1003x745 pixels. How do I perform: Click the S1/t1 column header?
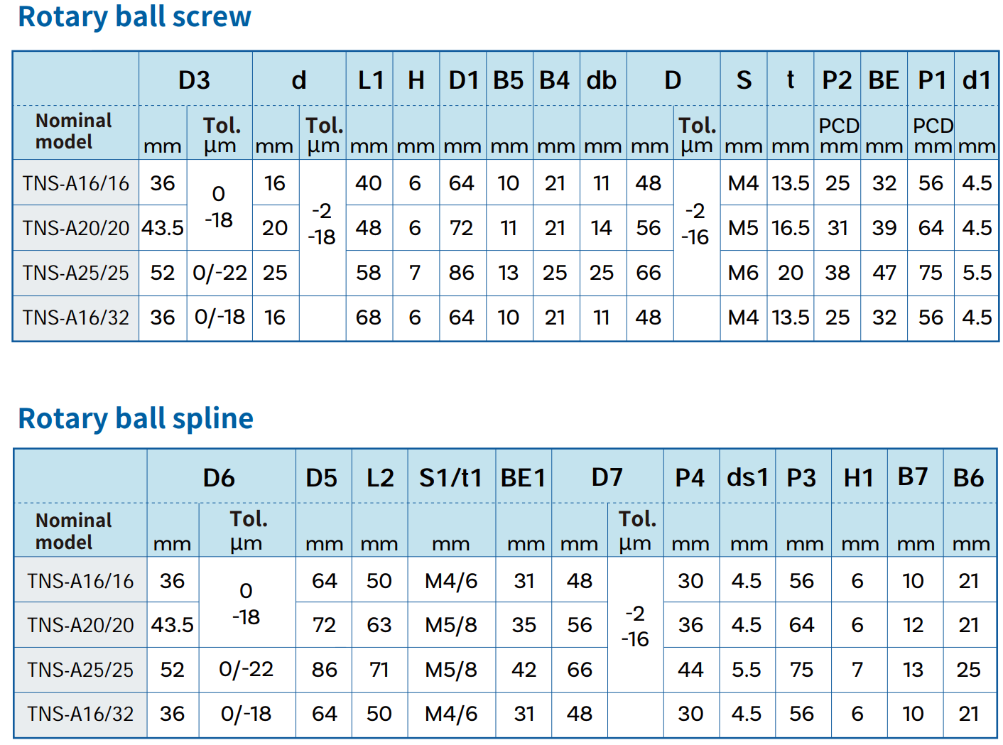[451, 478]
